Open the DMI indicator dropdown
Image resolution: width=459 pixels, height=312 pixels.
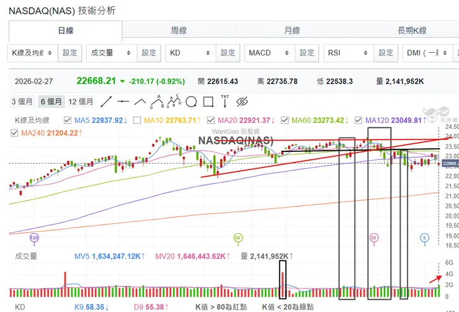[x=428, y=53]
